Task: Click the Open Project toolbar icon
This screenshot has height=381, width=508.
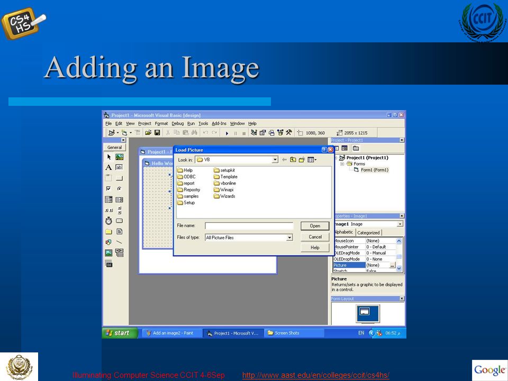Action: 148,132
